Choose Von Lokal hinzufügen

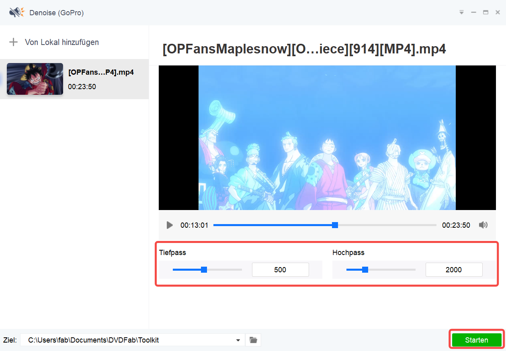tap(61, 42)
